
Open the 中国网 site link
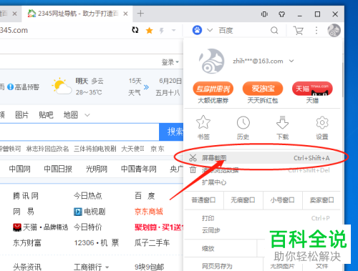tap(19, 169)
